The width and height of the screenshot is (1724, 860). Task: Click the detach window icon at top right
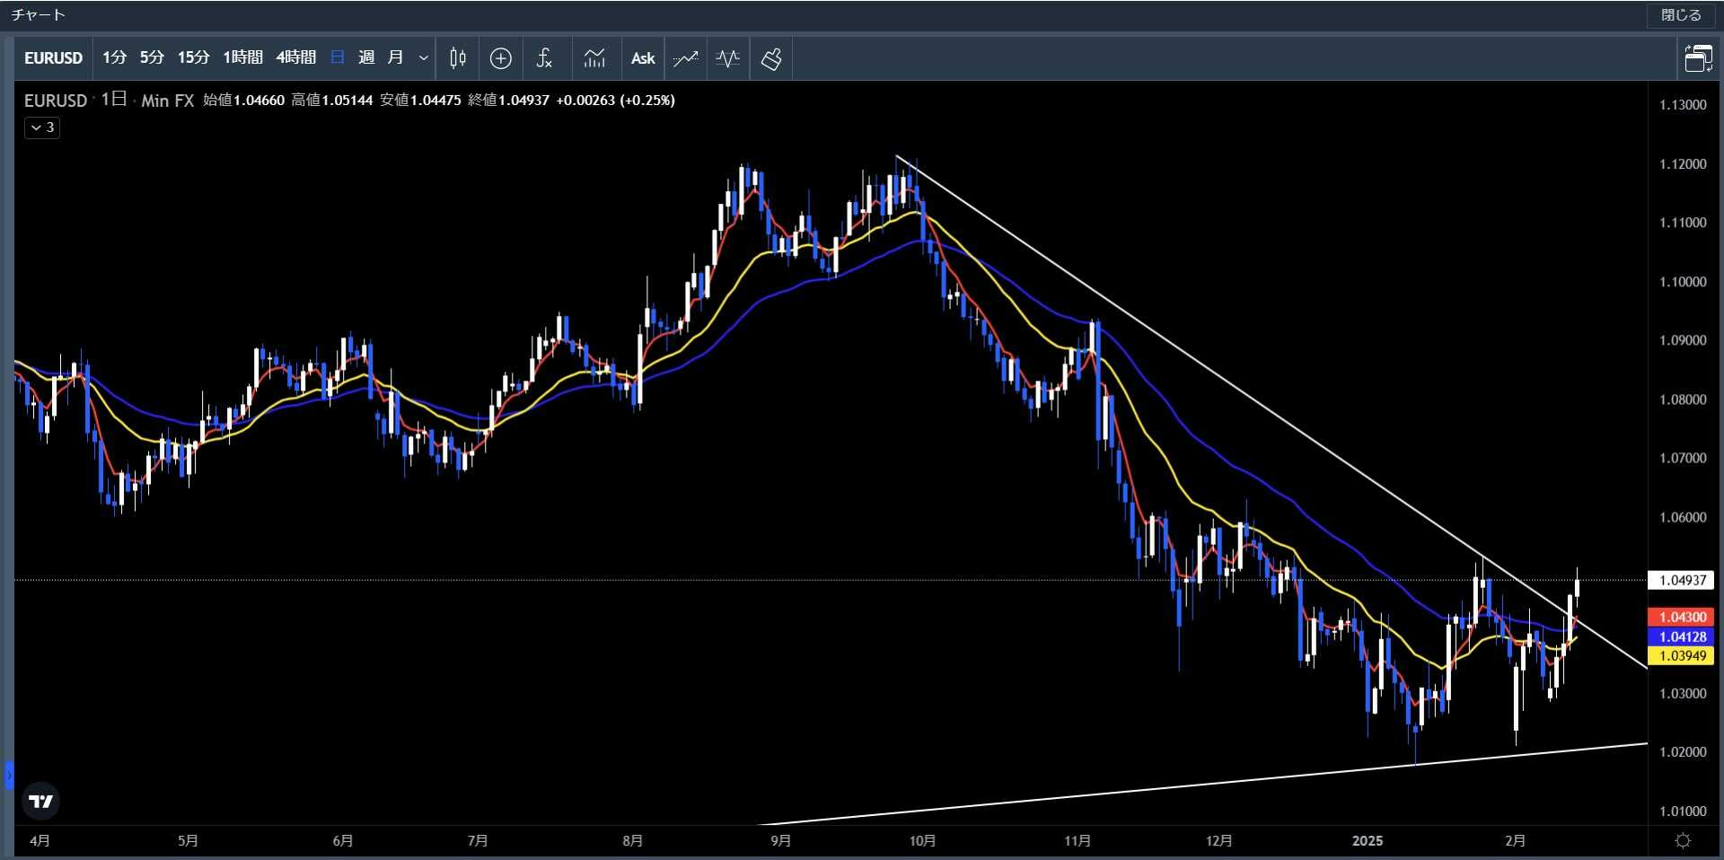click(x=1698, y=58)
